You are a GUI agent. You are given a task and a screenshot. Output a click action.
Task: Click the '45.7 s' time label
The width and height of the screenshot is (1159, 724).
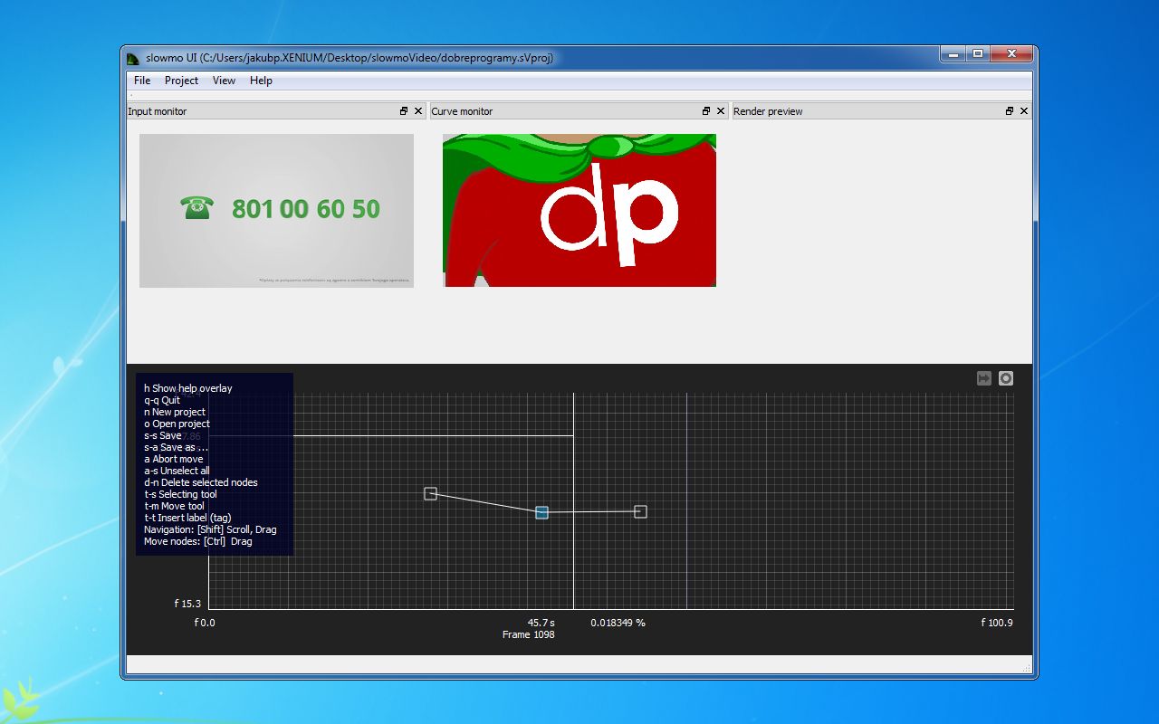click(541, 623)
